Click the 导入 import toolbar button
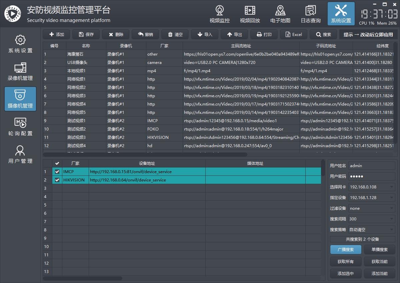 (205, 34)
